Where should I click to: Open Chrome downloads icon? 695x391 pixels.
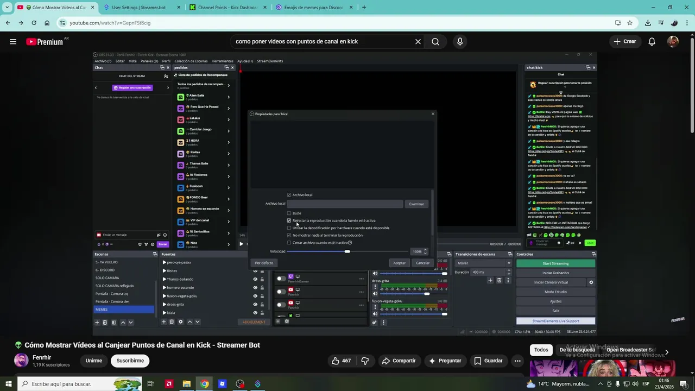[x=648, y=23]
